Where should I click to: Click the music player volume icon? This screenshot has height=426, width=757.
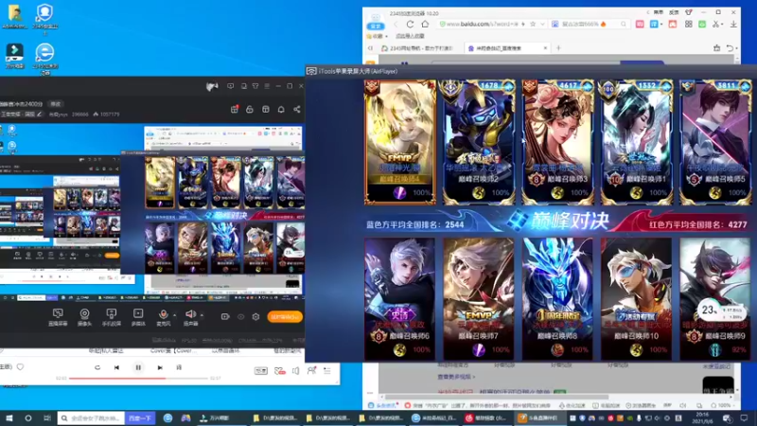tap(295, 370)
